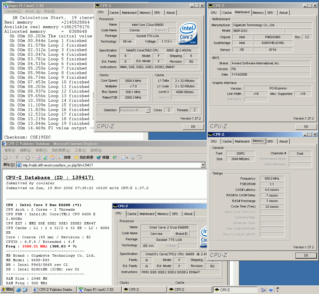Click the IE Forward arrow button
319x294 pixels.
pyautogui.click(x=28, y=157)
